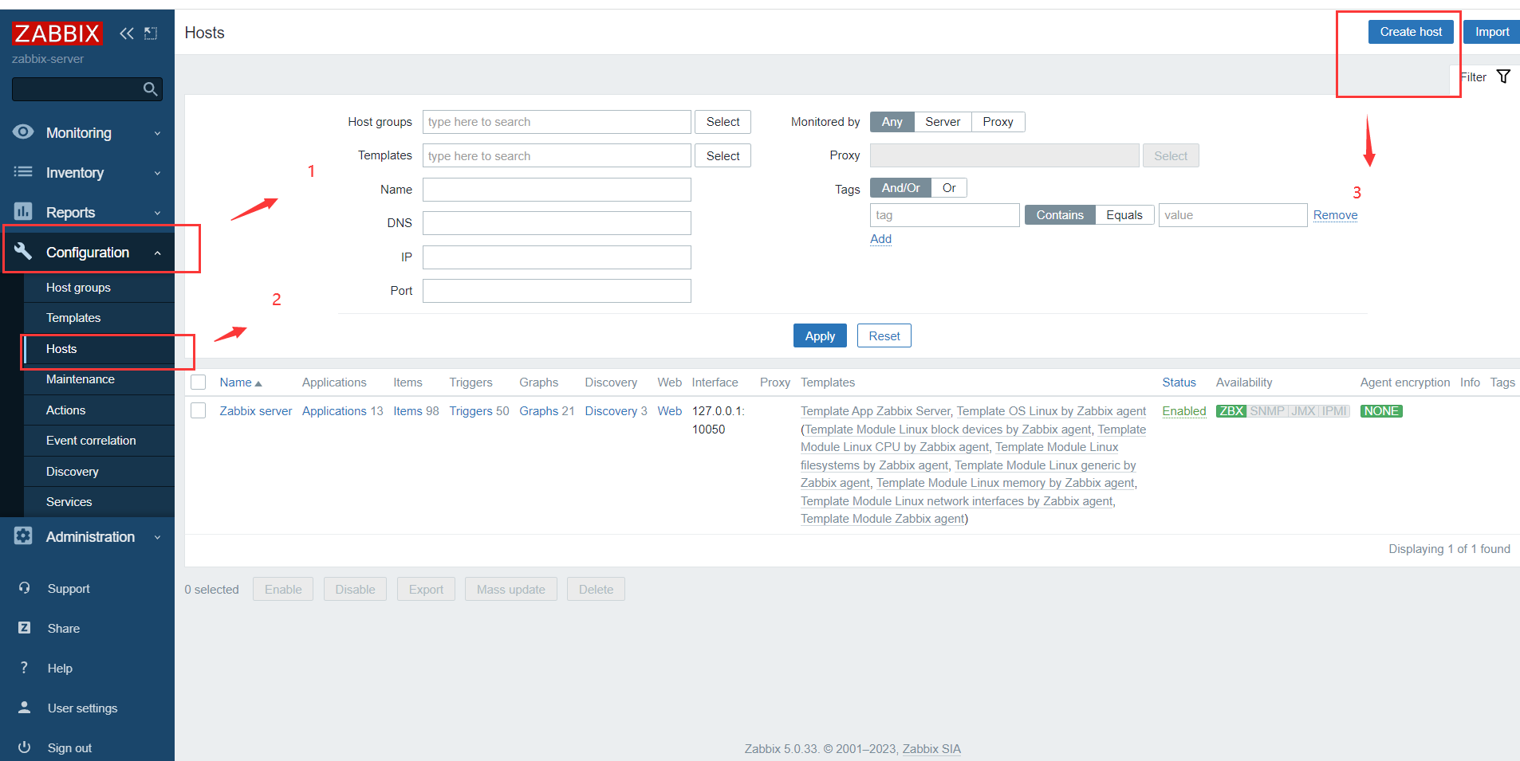Set Monitored by to Any
The height and width of the screenshot is (761, 1520).
pyautogui.click(x=892, y=122)
